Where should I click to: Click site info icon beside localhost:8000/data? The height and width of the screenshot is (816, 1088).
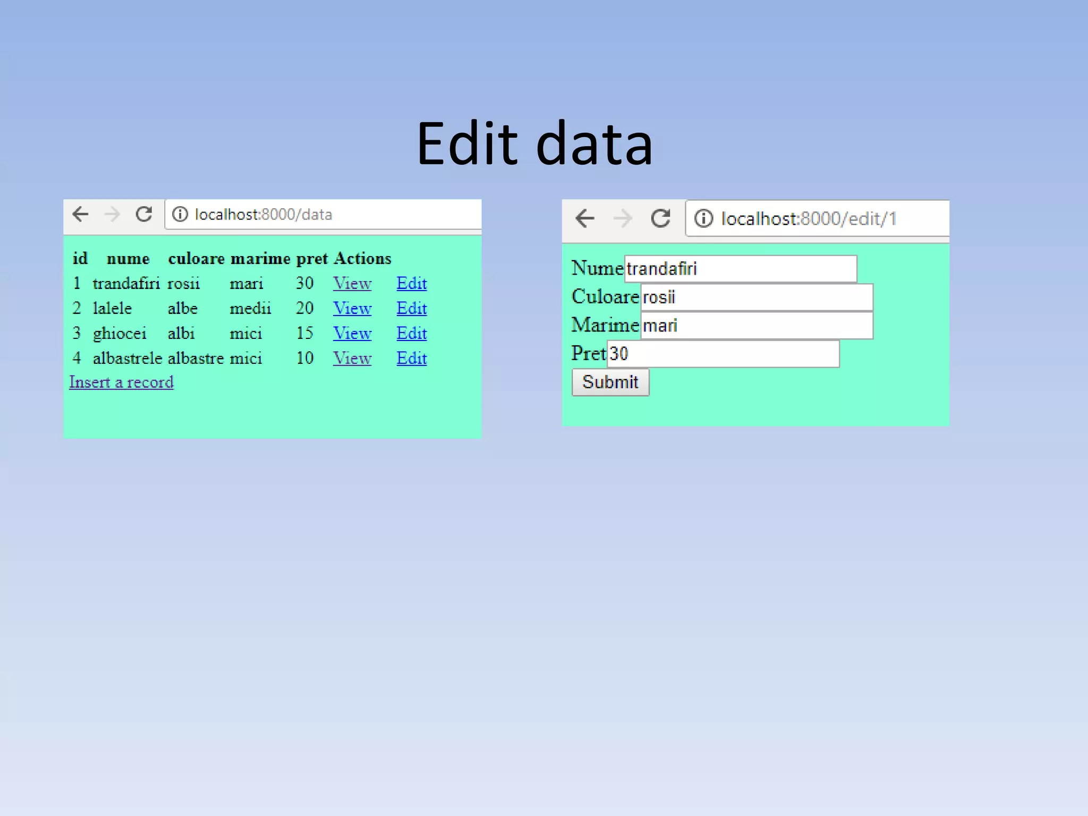pos(180,215)
